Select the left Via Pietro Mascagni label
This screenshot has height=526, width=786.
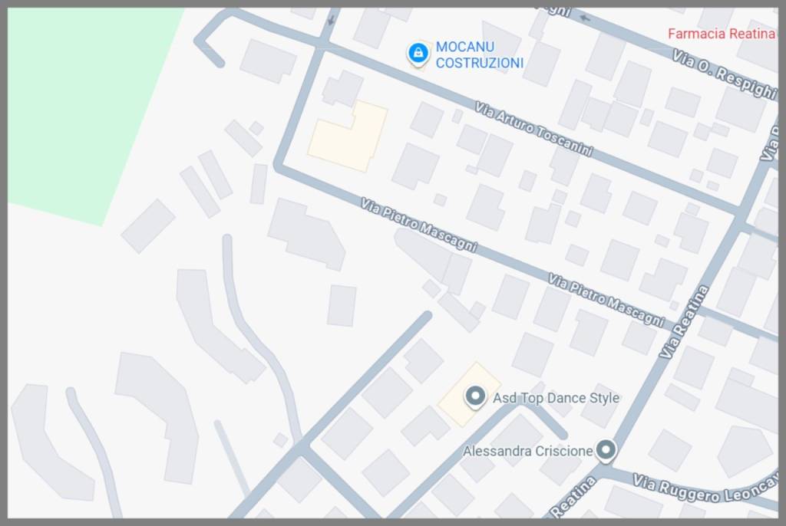coord(418,225)
